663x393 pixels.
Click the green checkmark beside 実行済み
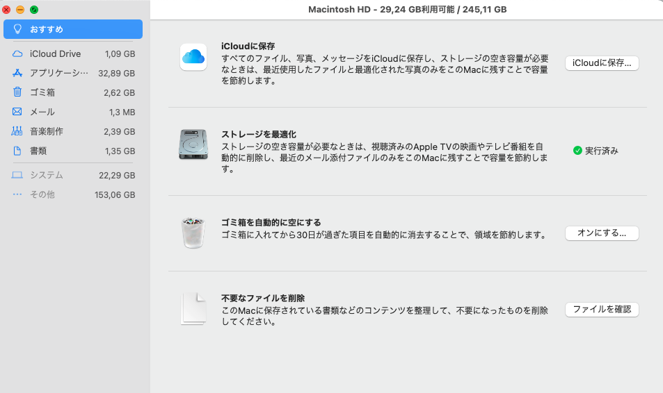(x=577, y=151)
